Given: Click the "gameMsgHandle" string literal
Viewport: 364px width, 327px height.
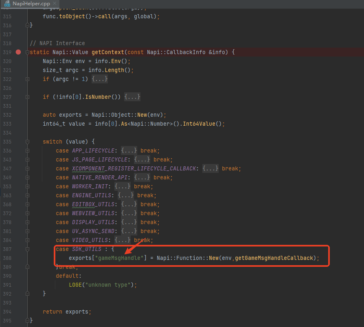Looking at the screenshot, I should tap(119, 258).
